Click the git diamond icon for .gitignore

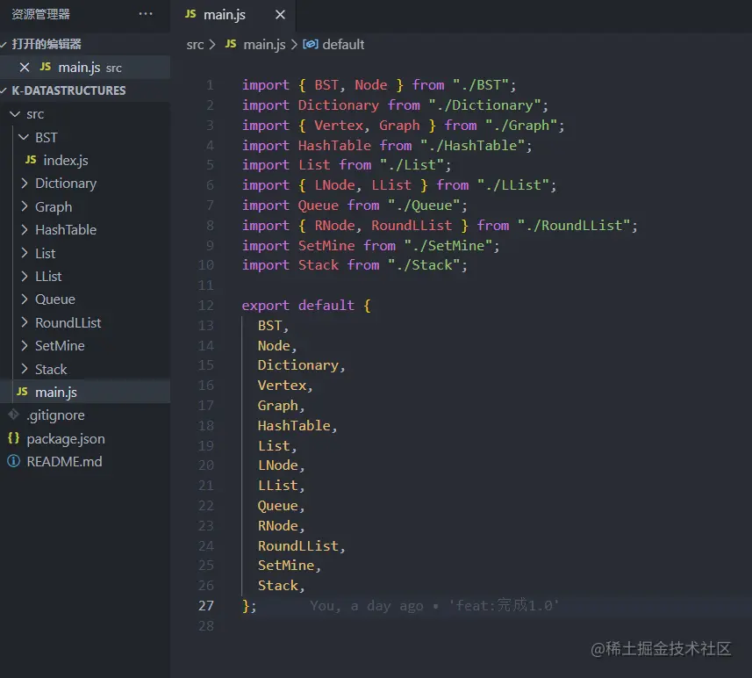point(13,415)
